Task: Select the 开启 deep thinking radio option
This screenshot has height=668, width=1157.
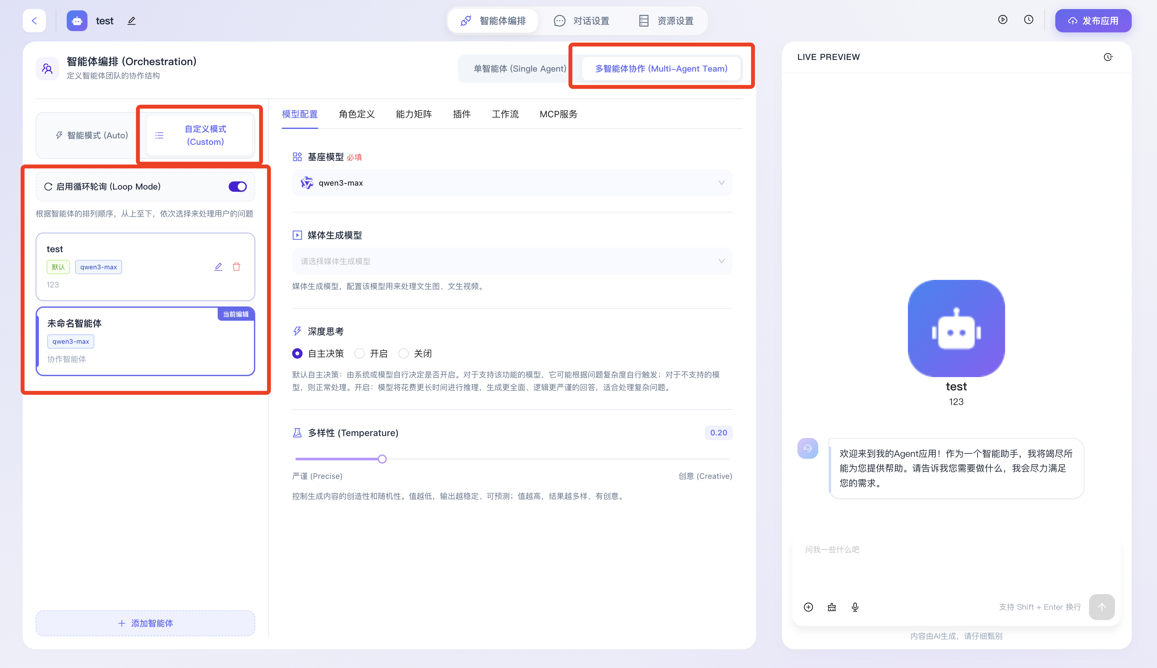Action: click(360, 353)
